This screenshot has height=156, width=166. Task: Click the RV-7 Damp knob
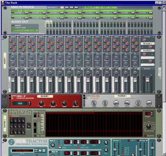coord(64,103)
